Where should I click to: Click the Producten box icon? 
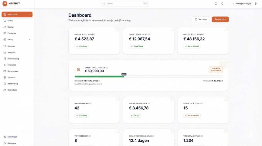(x=5, y=33)
